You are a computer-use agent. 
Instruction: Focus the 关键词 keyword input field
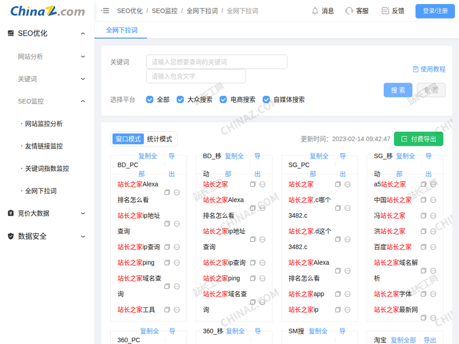coord(216,62)
